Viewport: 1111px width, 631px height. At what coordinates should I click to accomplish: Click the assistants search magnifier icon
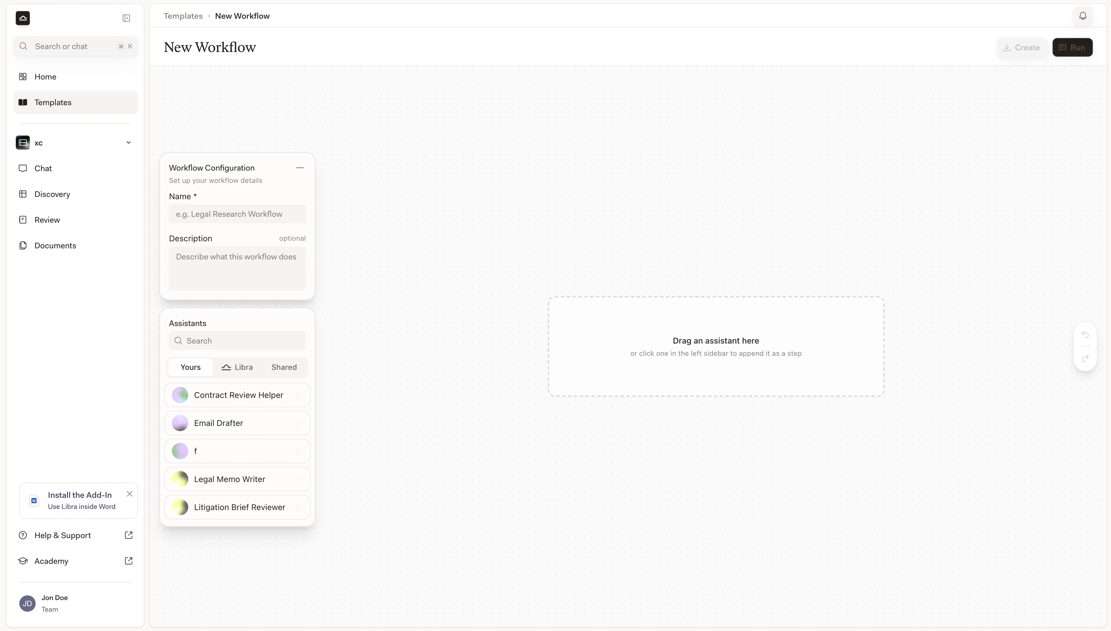click(178, 341)
